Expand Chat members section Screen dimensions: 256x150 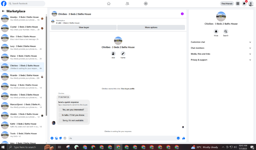click(x=221, y=48)
